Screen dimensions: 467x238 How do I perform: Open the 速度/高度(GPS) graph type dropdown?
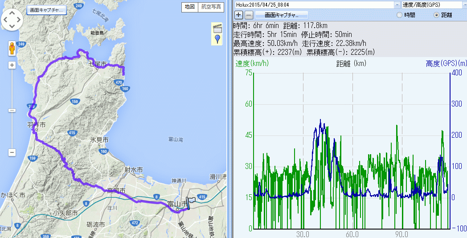click(463, 4)
